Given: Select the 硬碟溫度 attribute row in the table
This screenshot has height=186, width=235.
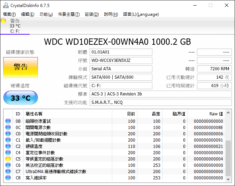Looking at the screenshot, I should click(114, 146).
